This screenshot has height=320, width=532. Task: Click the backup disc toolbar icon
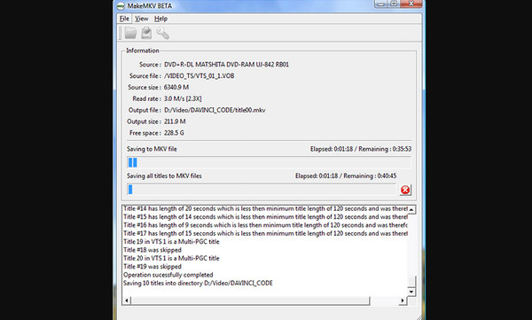click(146, 33)
